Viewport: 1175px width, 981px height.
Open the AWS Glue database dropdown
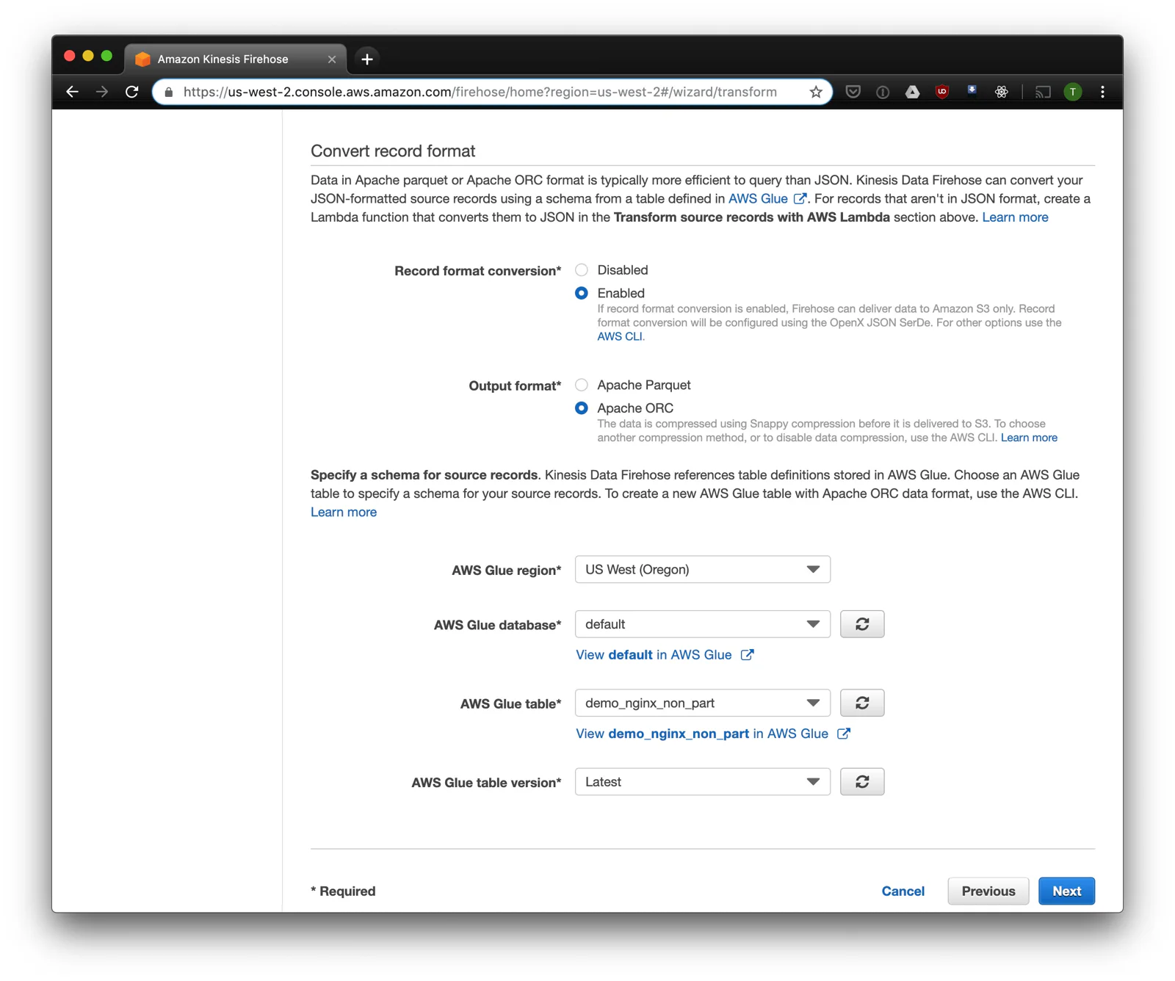(x=703, y=624)
